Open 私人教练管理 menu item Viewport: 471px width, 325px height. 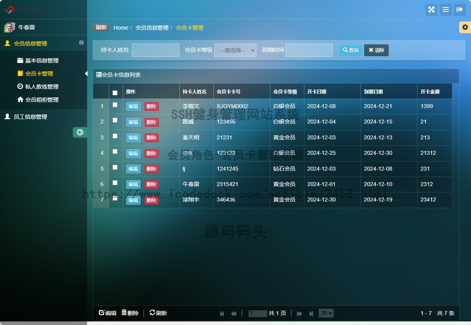click(38, 87)
